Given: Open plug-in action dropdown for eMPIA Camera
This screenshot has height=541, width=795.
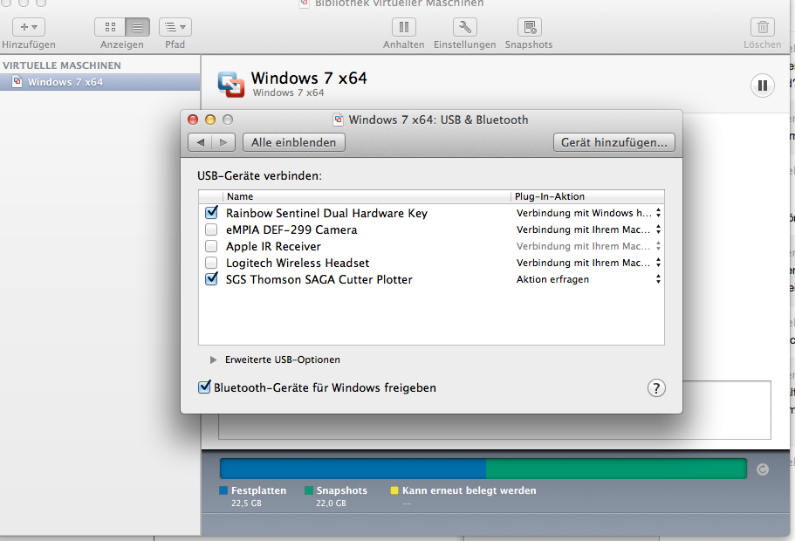Looking at the screenshot, I should click(588, 229).
